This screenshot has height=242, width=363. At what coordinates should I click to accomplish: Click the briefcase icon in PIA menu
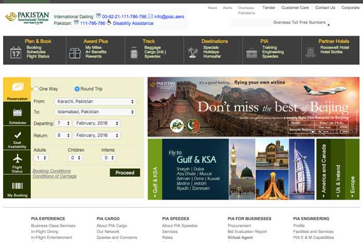pos(252,53)
